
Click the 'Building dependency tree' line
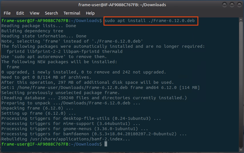(32, 31)
